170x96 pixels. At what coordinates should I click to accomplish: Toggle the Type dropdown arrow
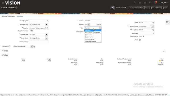tap(100, 28)
